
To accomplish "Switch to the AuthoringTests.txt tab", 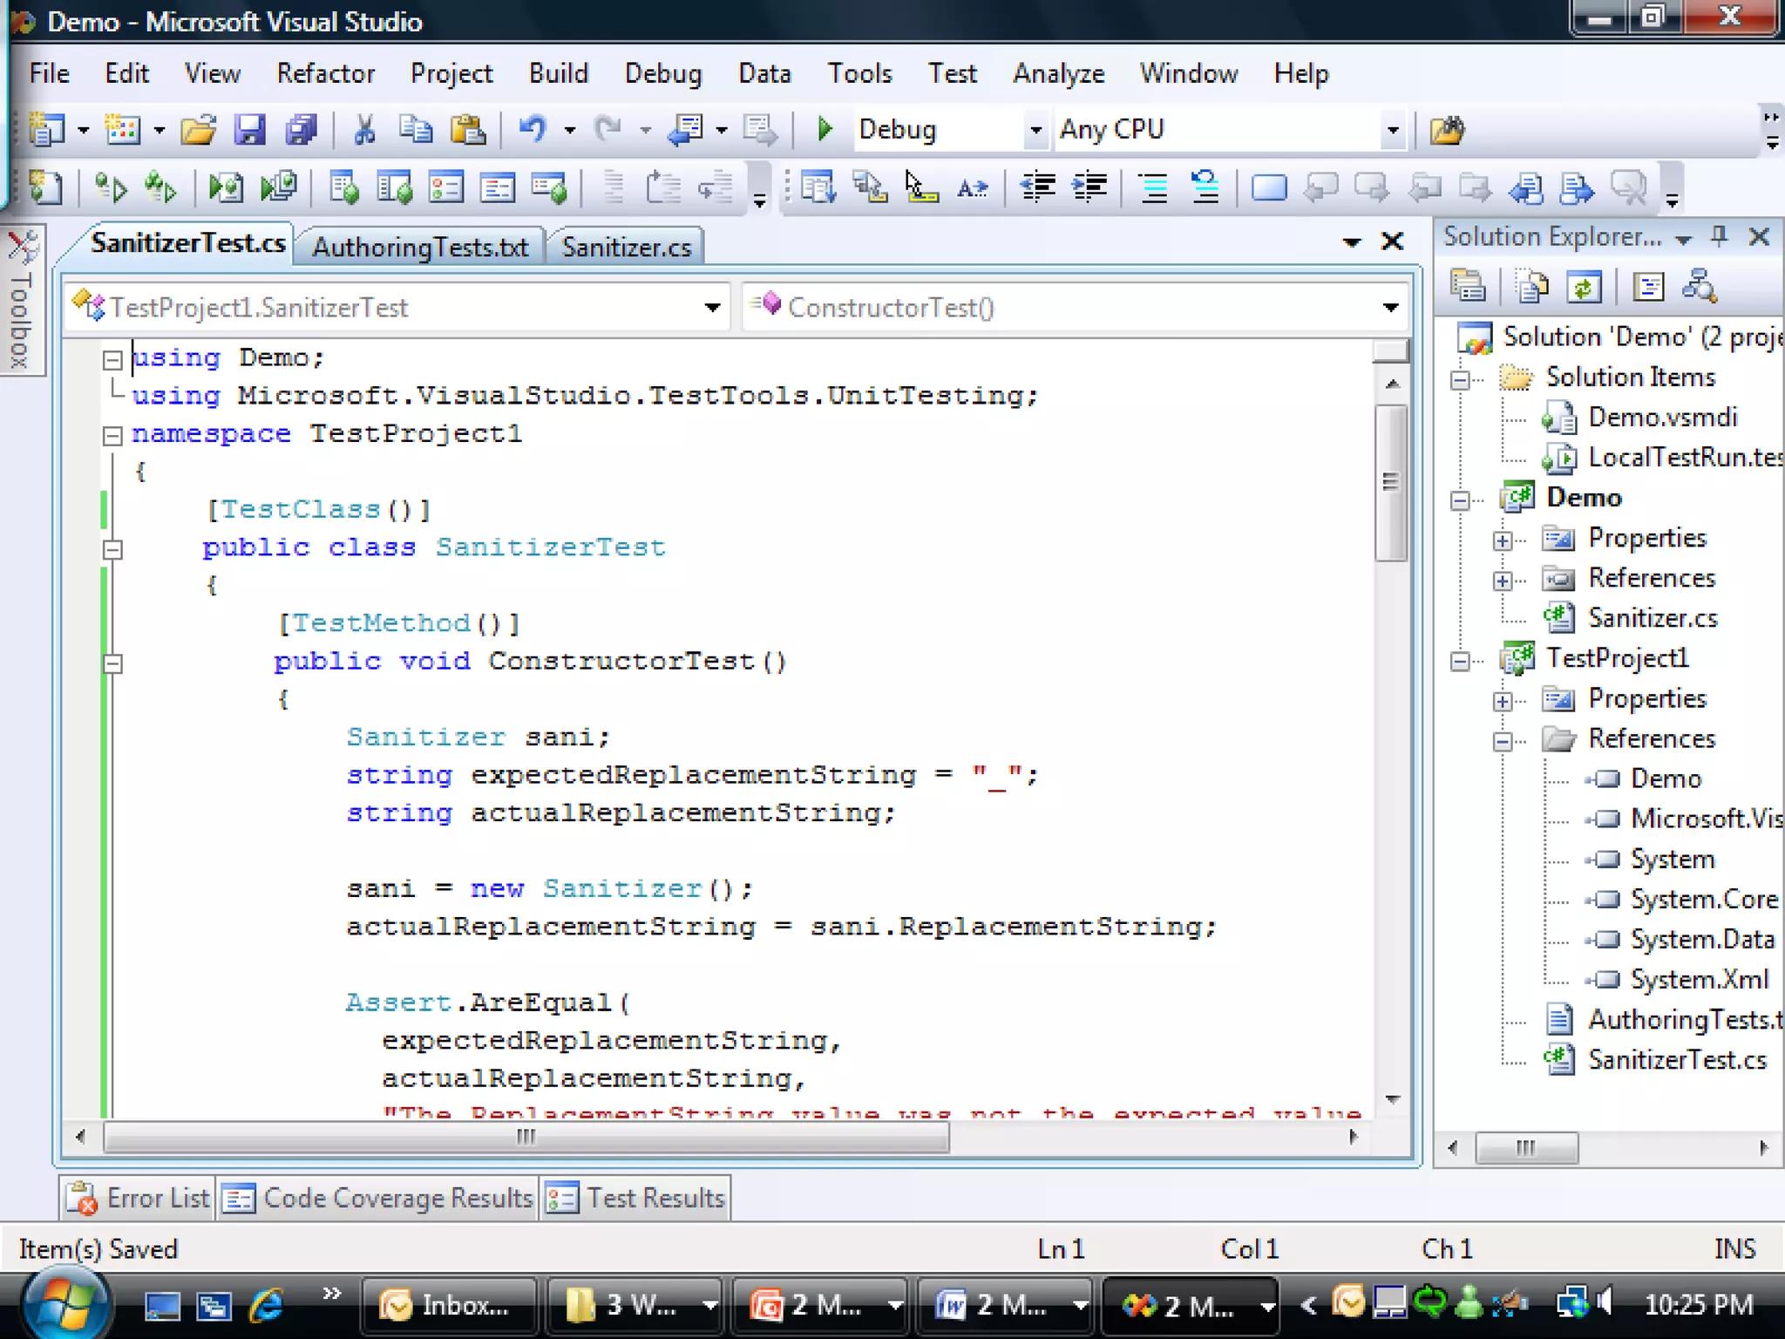I will [420, 247].
